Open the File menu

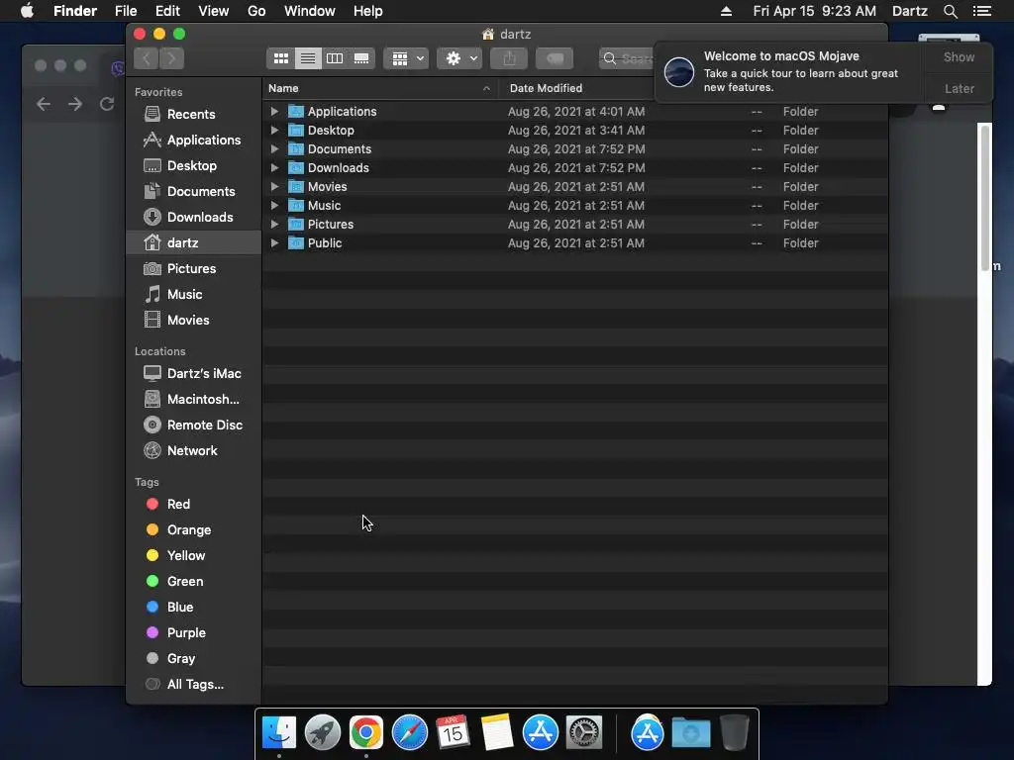tap(126, 11)
